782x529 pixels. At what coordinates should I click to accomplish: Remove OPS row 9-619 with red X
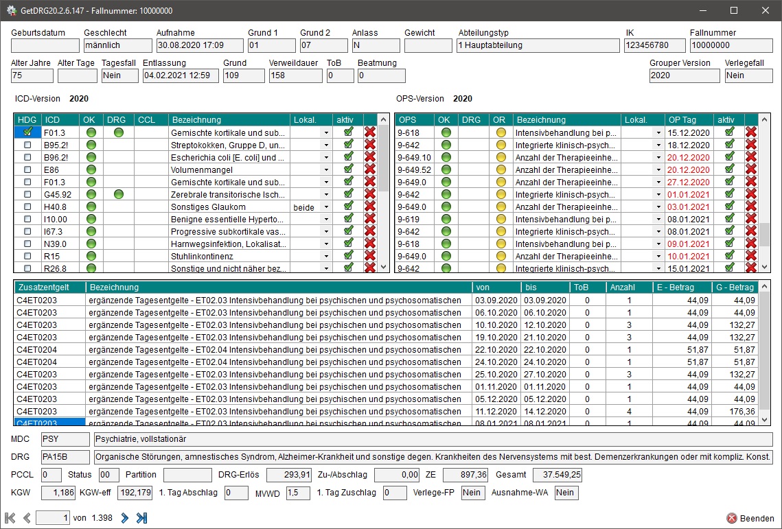pos(750,219)
